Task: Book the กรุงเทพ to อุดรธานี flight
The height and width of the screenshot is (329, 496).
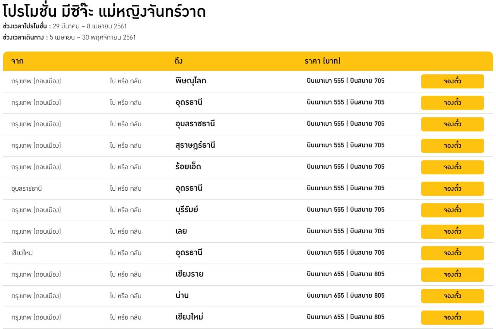Action: (x=452, y=103)
